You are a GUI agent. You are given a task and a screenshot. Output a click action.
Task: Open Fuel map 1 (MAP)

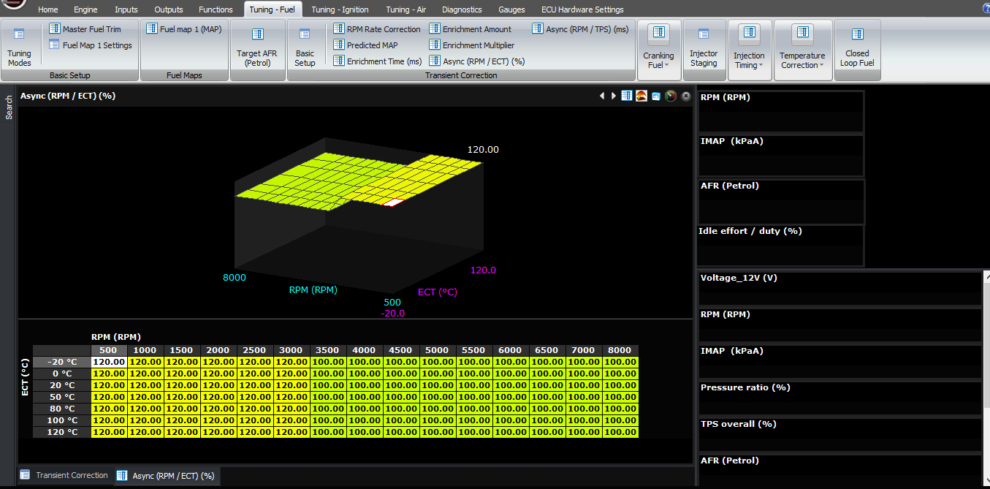(x=184, y=29)
